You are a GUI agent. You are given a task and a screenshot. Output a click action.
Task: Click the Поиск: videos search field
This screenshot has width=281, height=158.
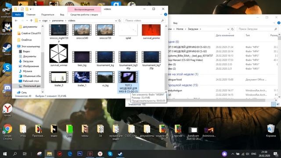[144, 21]
